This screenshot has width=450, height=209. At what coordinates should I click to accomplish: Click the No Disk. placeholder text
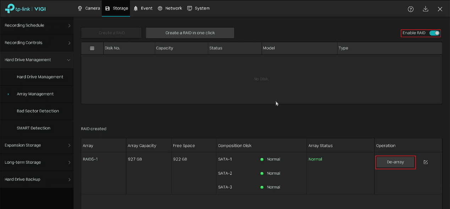[x=262, y=79]
